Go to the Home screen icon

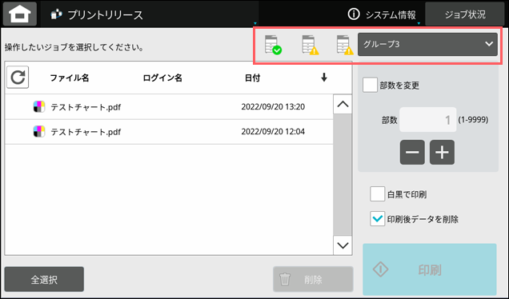pos(20,14)
